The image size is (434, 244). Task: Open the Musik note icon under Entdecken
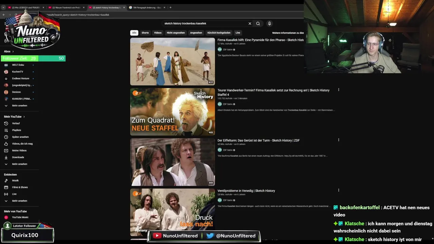6,181
